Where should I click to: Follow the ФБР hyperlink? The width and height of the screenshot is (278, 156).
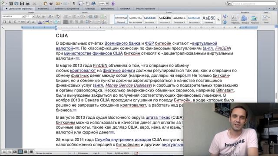coord(149,43)
